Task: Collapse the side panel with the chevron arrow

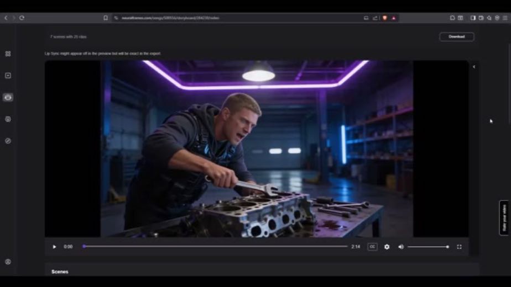Action: point(474,67)
